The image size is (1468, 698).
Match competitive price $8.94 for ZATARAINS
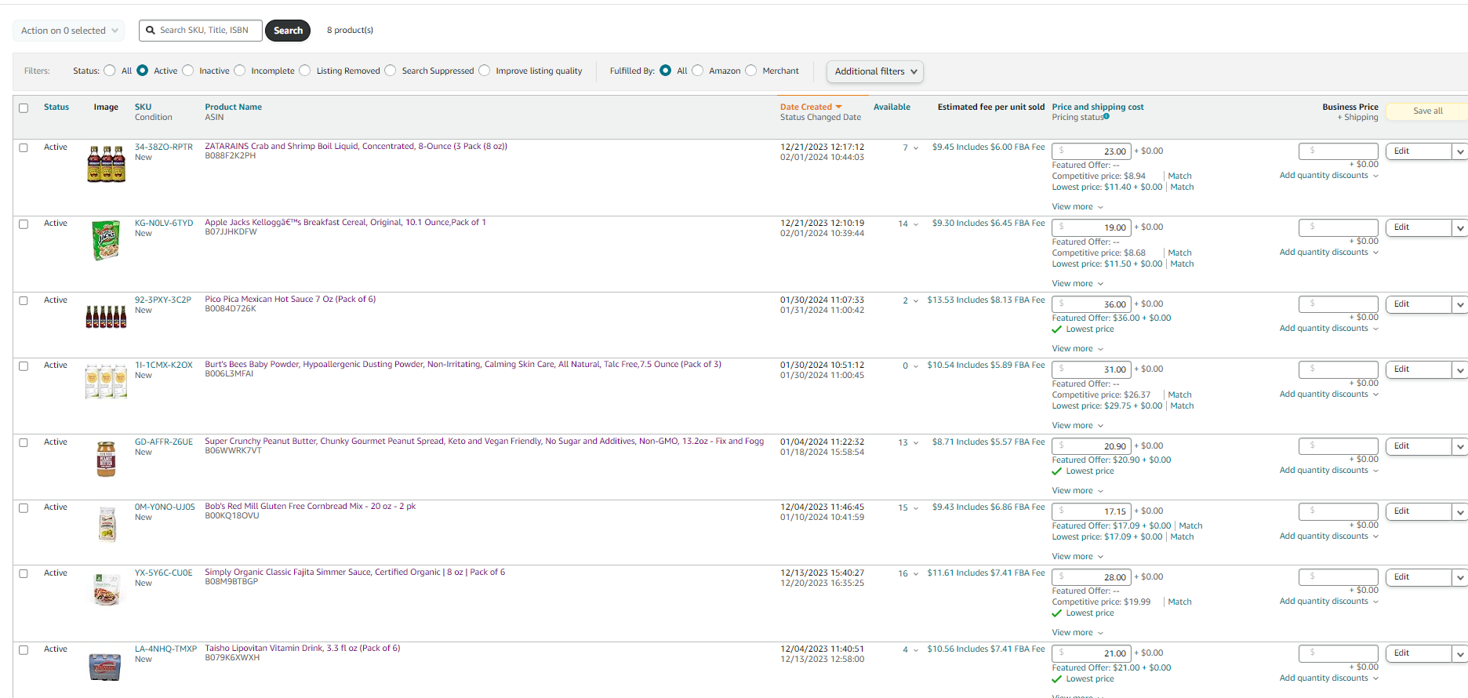[x=1179, y=176]
